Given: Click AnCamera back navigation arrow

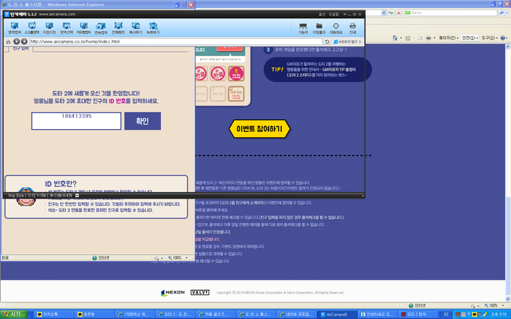Looking at the screenshot, I should tap(17, 41).
